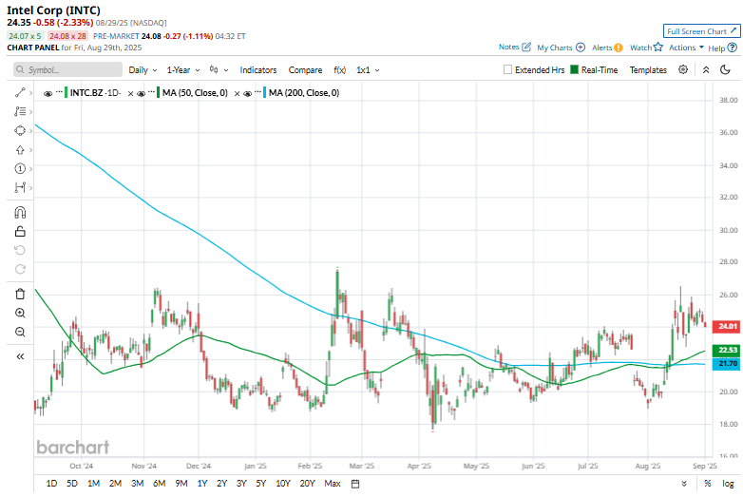Screen dimensions: 743x497
Task: Choose the shapes drawing tool
Action: (x=20, y=131)
